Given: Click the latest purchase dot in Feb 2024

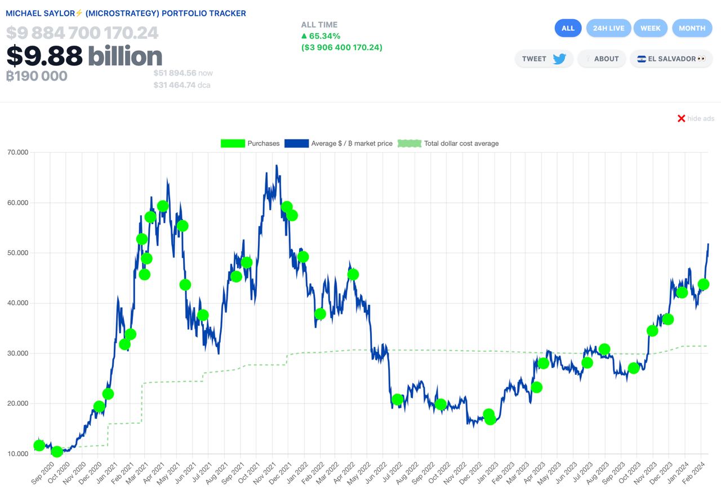Looking at the screenshot, I should point(703,284).
